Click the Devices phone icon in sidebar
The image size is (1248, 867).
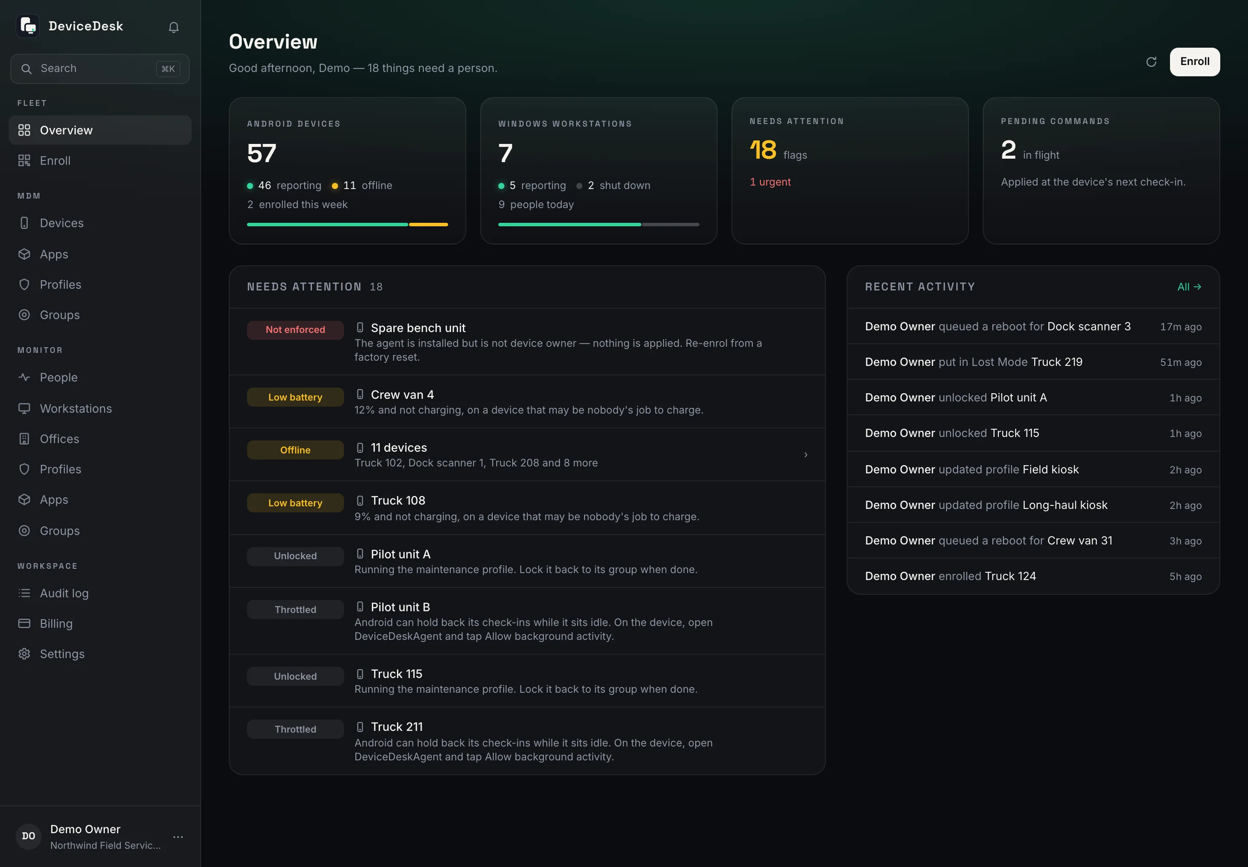coord(24,223)
